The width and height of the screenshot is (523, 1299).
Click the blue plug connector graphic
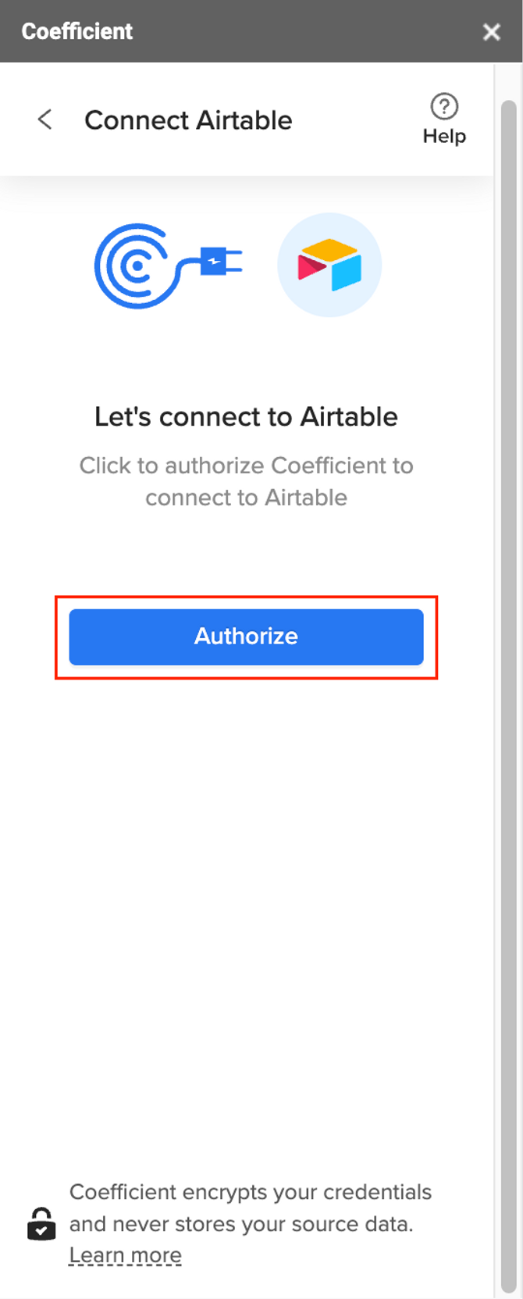click(221, 262)
